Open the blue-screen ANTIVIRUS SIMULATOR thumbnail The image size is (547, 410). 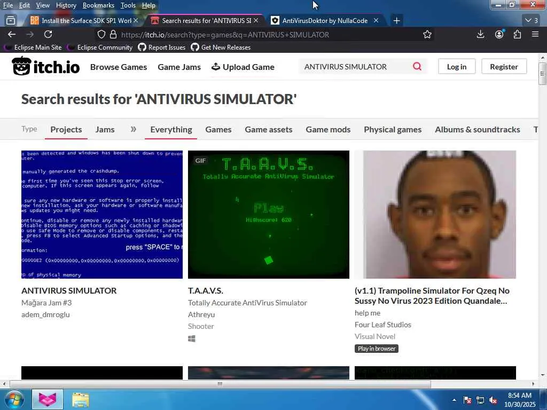point(102,215)
